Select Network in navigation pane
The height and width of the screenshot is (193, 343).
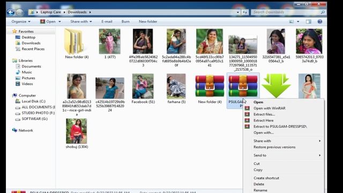pos(23,130)
